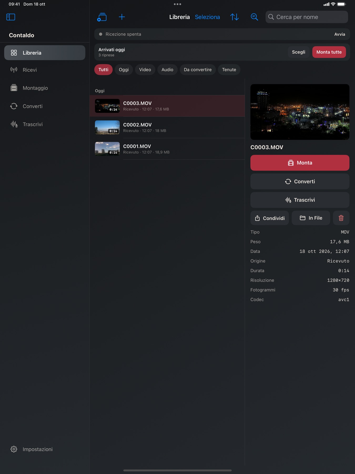The height and width of the screenshot is (474, 355).
Task: Select C0001.MOV row in the list
Action: tap(167, 149)
